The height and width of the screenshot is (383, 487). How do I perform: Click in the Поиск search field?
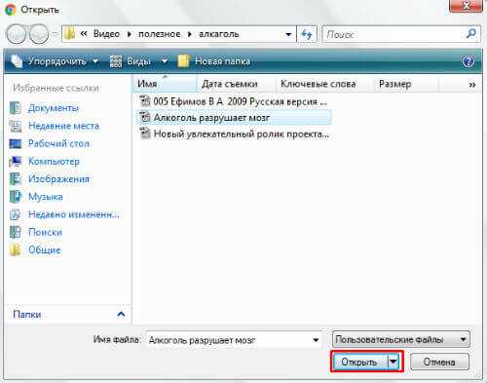[394, 34]
